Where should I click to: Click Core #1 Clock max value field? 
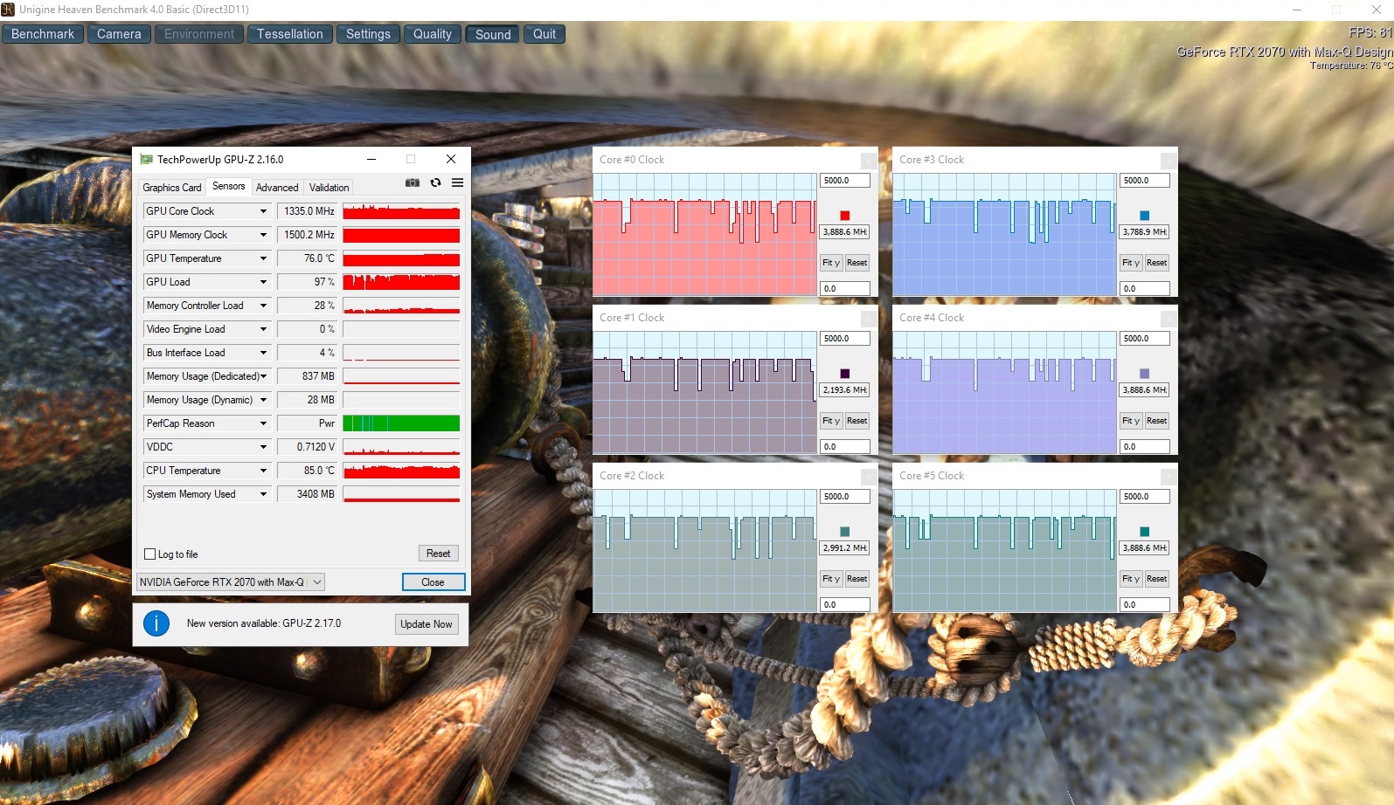(845, 339)
